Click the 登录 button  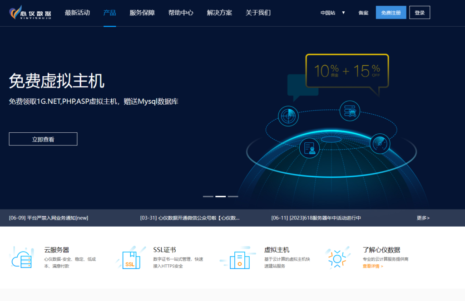[420, 13]
